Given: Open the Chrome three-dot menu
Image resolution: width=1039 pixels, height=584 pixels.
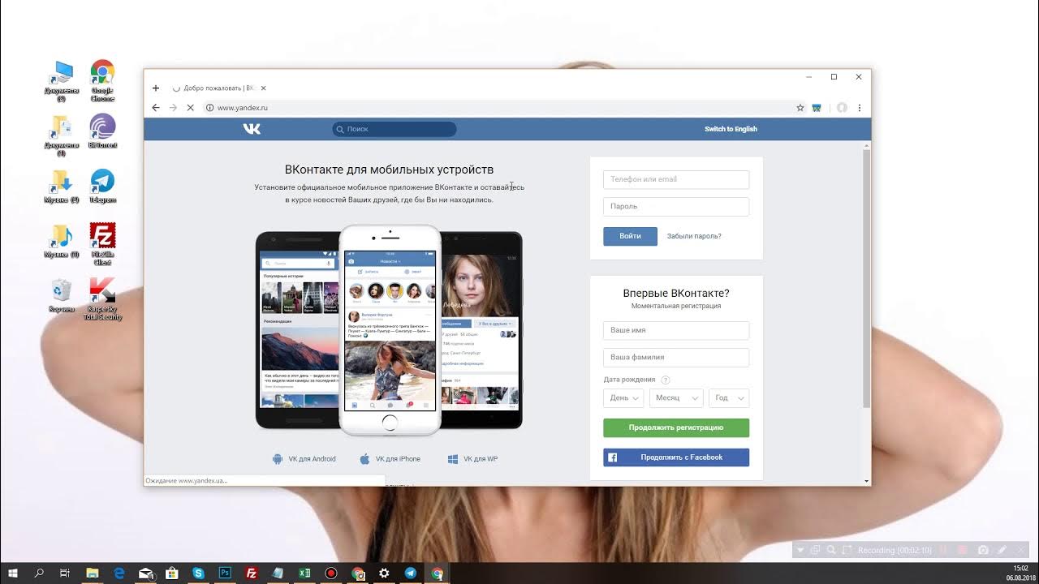Looking at the screenshot, I should pyautogui.click(x=860, y=107).
